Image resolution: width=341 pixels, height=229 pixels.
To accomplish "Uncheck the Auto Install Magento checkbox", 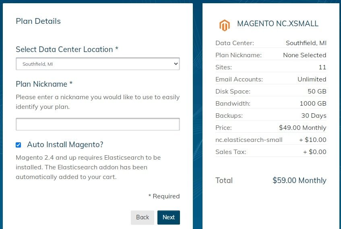I will pyautogui.click(x=18, y=145).
